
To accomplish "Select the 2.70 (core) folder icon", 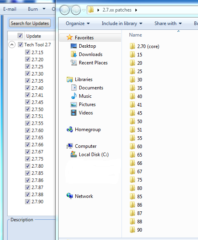I will [x=132, y=46].
